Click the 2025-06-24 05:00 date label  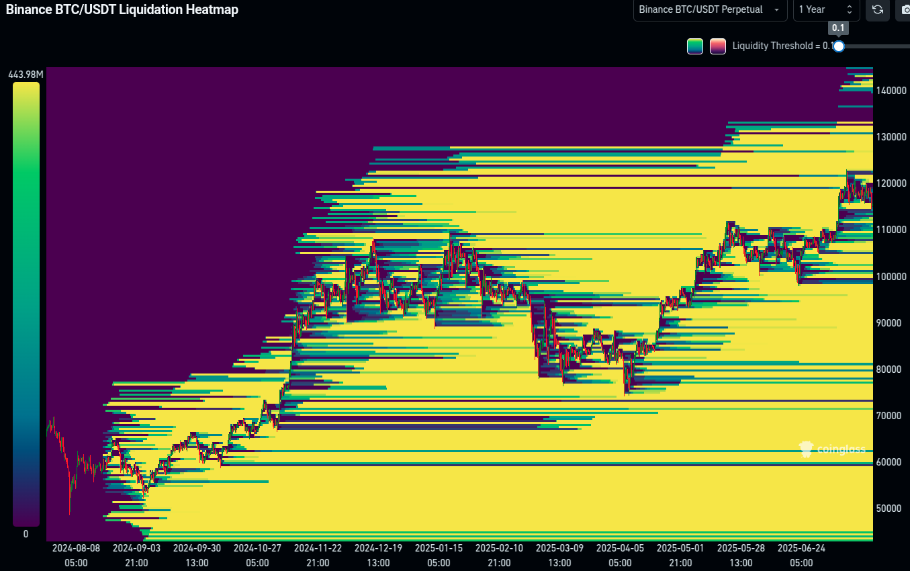click(x=801, y=555)
